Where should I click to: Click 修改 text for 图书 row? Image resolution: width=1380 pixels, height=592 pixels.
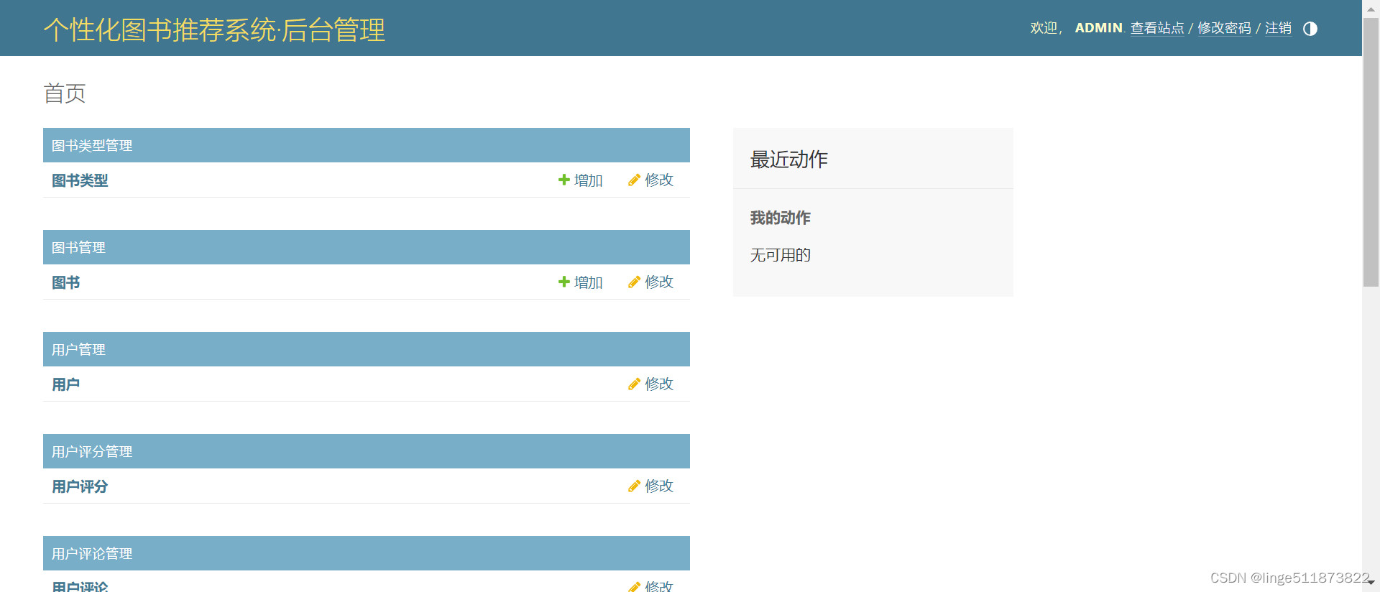coord(659,282)
